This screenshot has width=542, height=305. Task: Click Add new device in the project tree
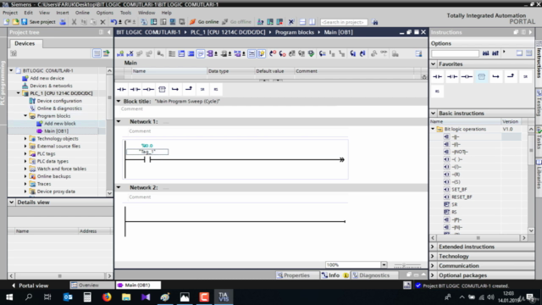pos(47,78)
